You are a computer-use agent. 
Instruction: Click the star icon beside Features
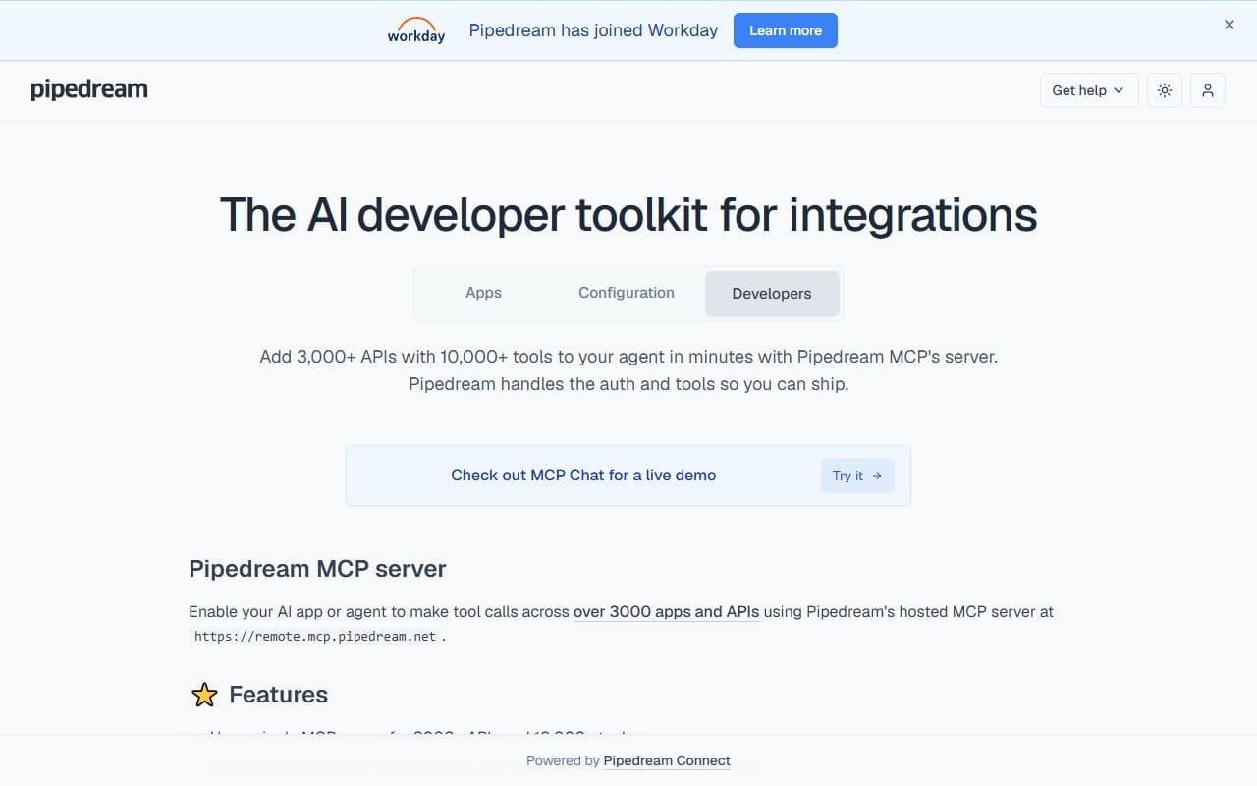click(x=204, y=696)
